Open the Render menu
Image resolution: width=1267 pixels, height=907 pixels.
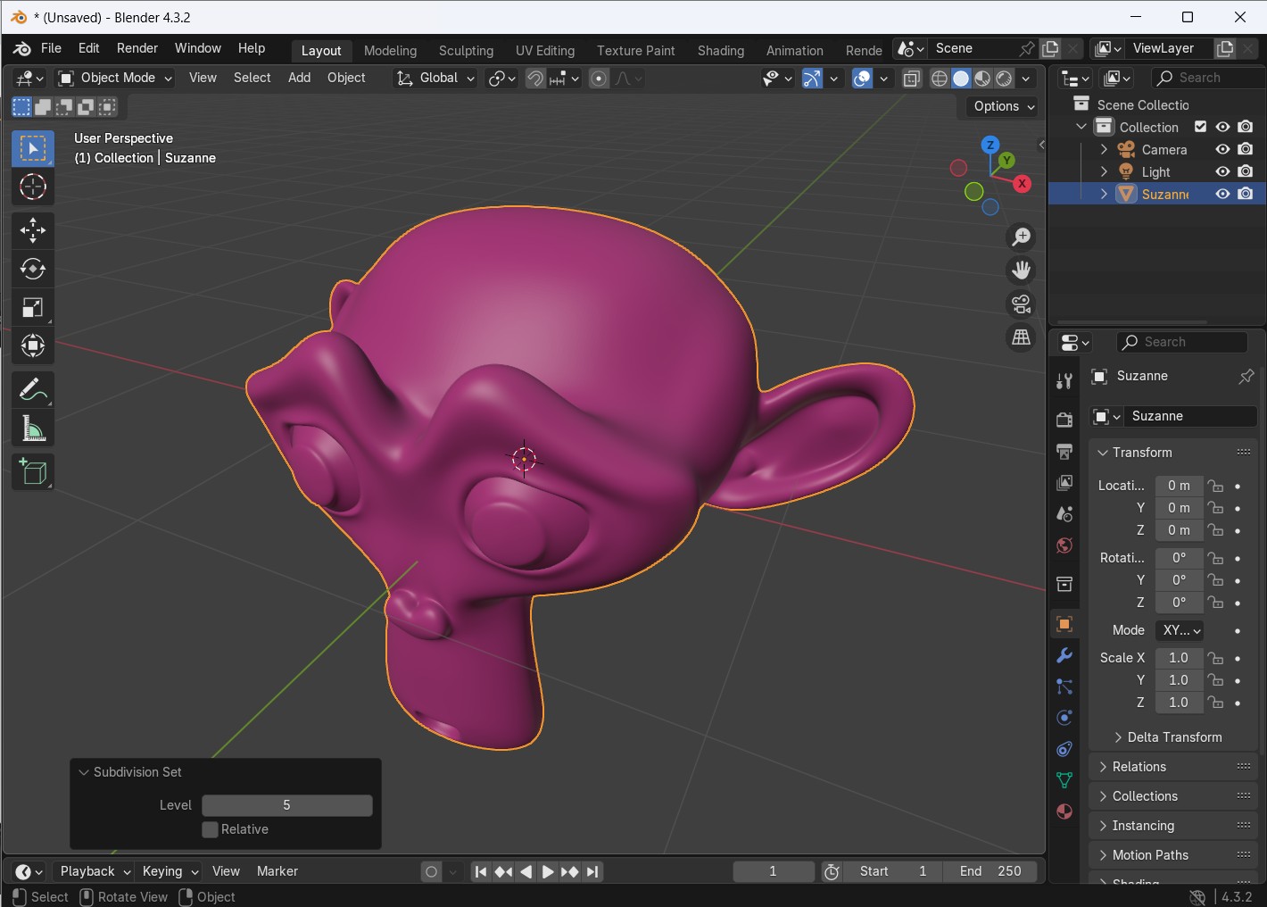137,48
